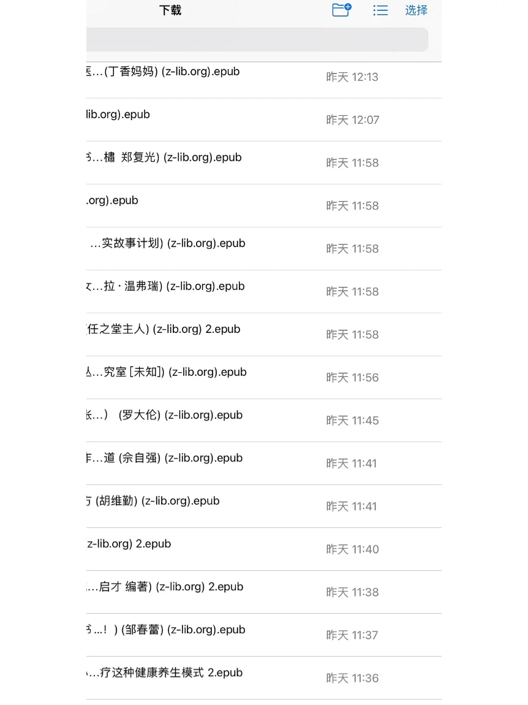This screenshot has height=705, width=528.
Task: Open the 启才 编著 2.epub file
Action: click(x=264, y=592)
